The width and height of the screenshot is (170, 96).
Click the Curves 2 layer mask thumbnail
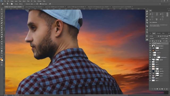tap(158, 48)
